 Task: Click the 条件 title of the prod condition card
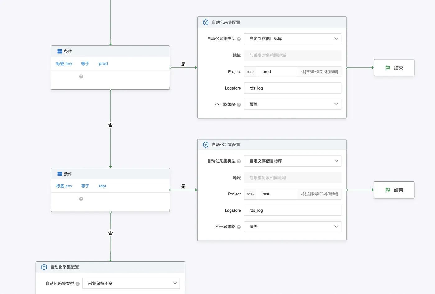[x=68, y=52]
